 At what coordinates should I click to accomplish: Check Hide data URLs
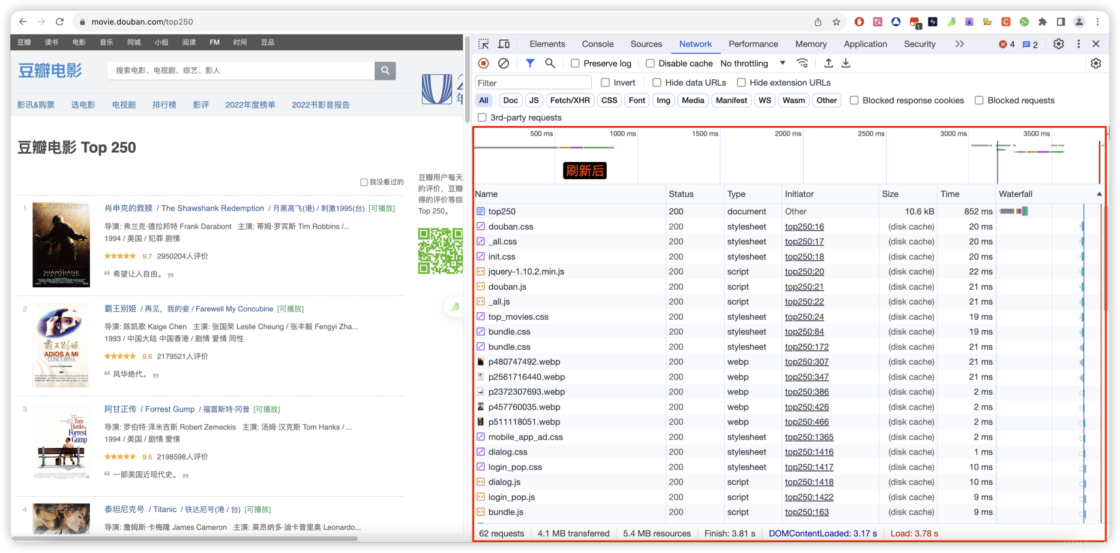pyautogui.click(x=657, y=83)
